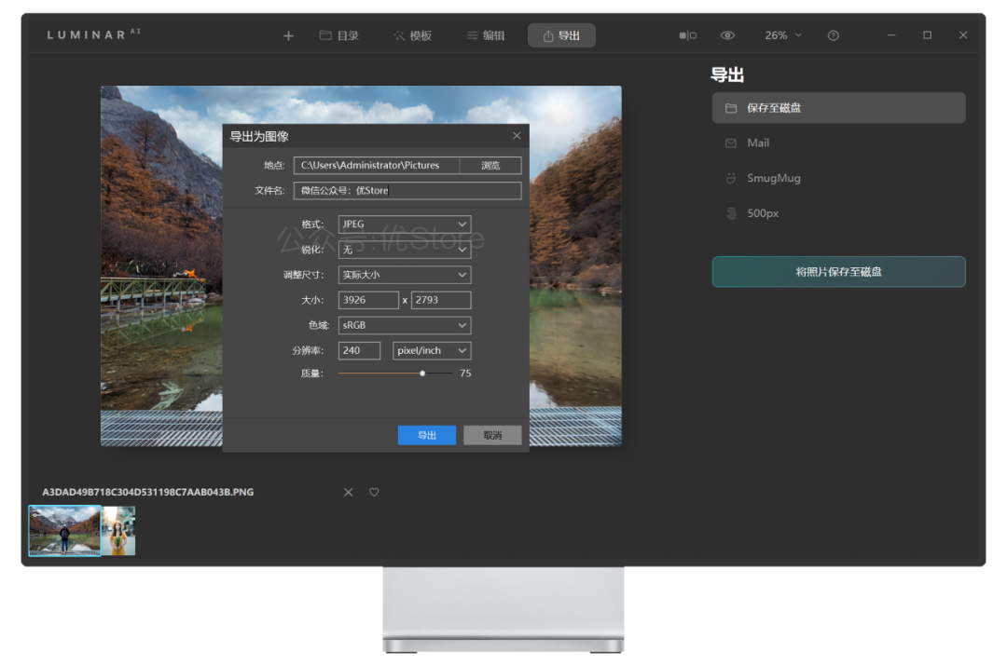
Task: Click the 分辨率 field showing 240
Action: tap(359, 350)
